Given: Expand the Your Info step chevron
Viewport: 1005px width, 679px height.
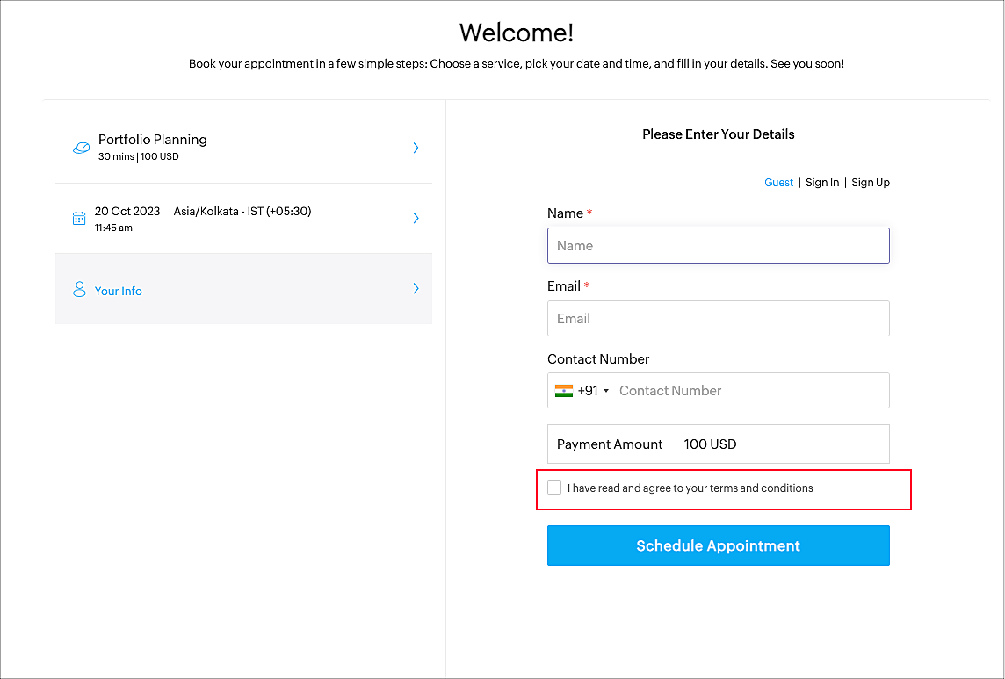Looking at the screenshot, I should pos(416,289).
